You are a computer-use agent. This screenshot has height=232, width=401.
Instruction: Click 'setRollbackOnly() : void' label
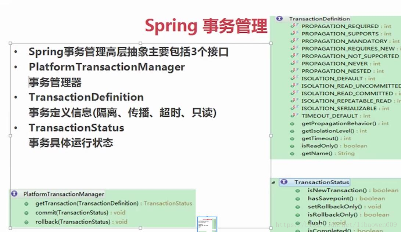(x=344, y=206)
